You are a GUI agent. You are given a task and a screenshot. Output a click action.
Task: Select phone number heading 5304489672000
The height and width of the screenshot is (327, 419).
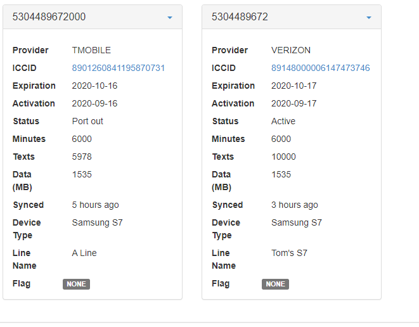[49, 16]
